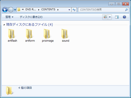Screen dimensions: 131x98
Task: Toggle the preview pane
Action: click(x=117, y=17)
